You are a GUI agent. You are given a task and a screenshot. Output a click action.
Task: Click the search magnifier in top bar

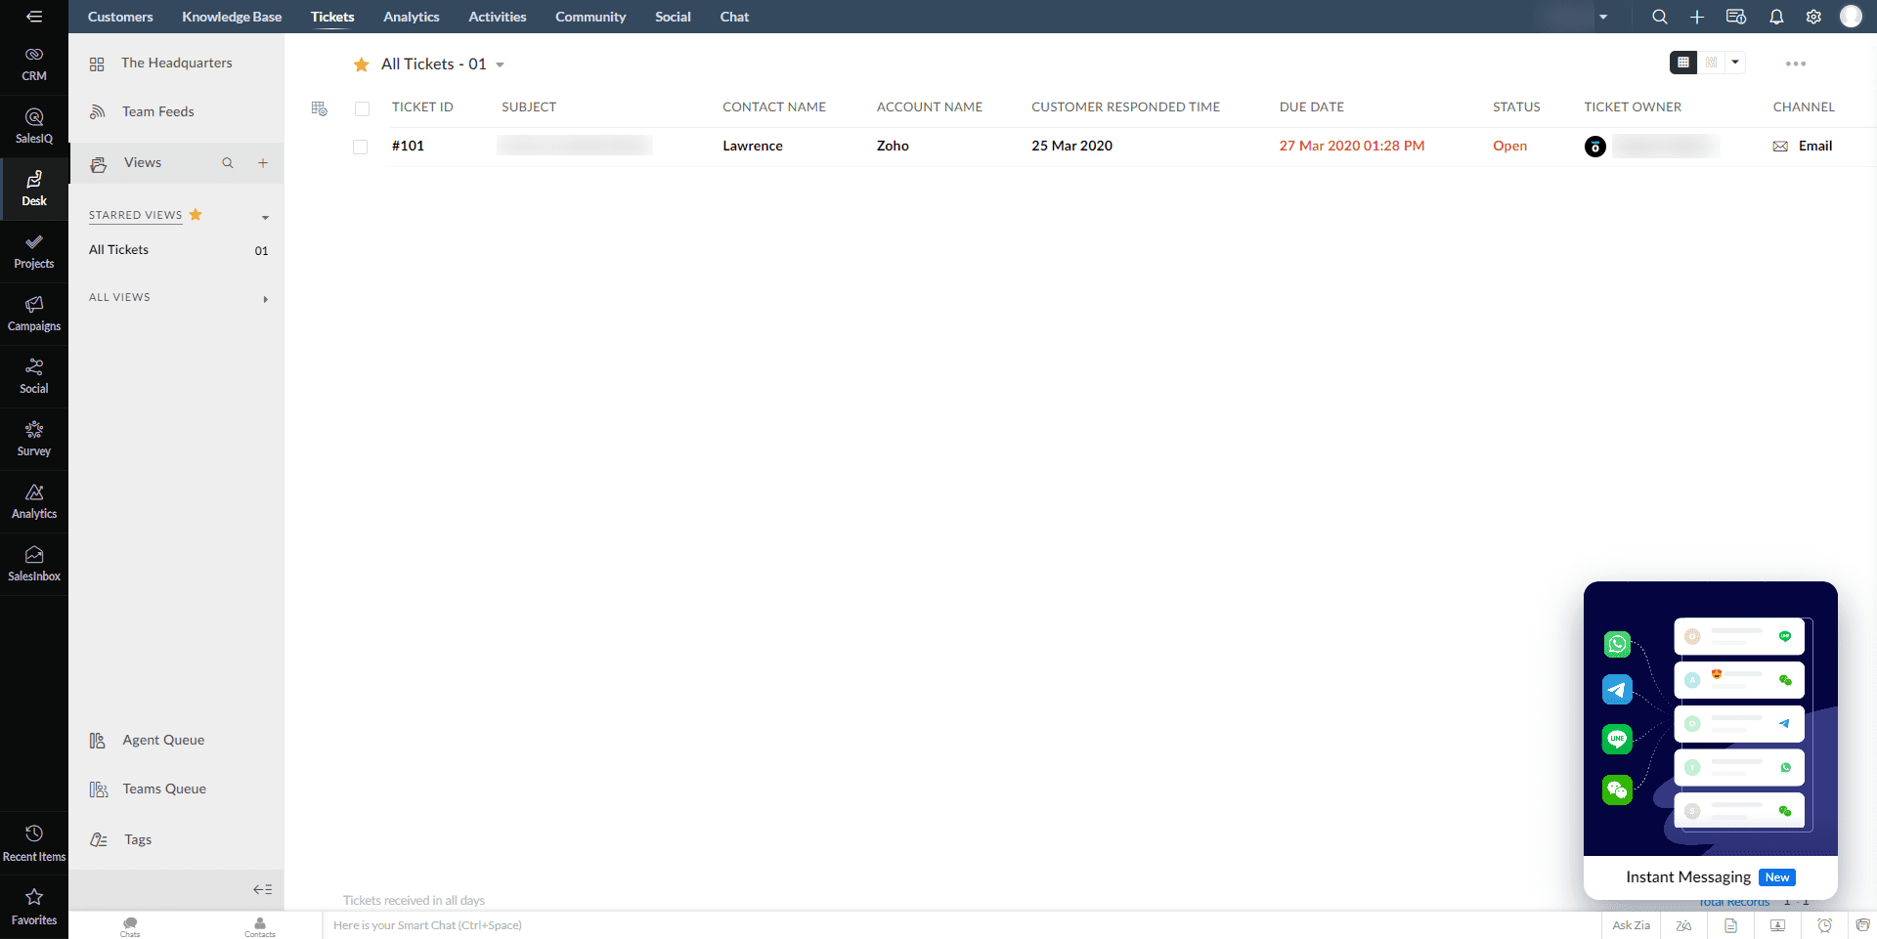pyautogui.click(x=1659, y=17)
